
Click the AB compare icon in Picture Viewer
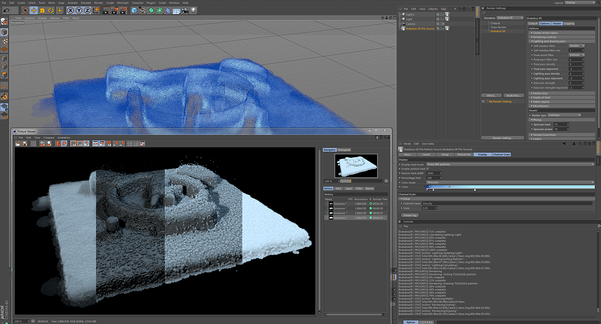[108, 143]
